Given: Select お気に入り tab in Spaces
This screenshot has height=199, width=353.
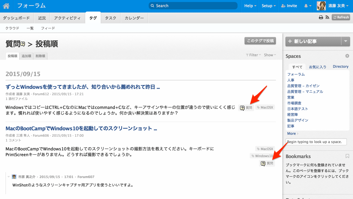Looking at the screenshot, I should coord(318,67).
